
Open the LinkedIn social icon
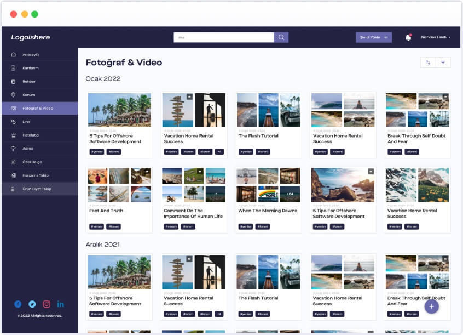61,304
